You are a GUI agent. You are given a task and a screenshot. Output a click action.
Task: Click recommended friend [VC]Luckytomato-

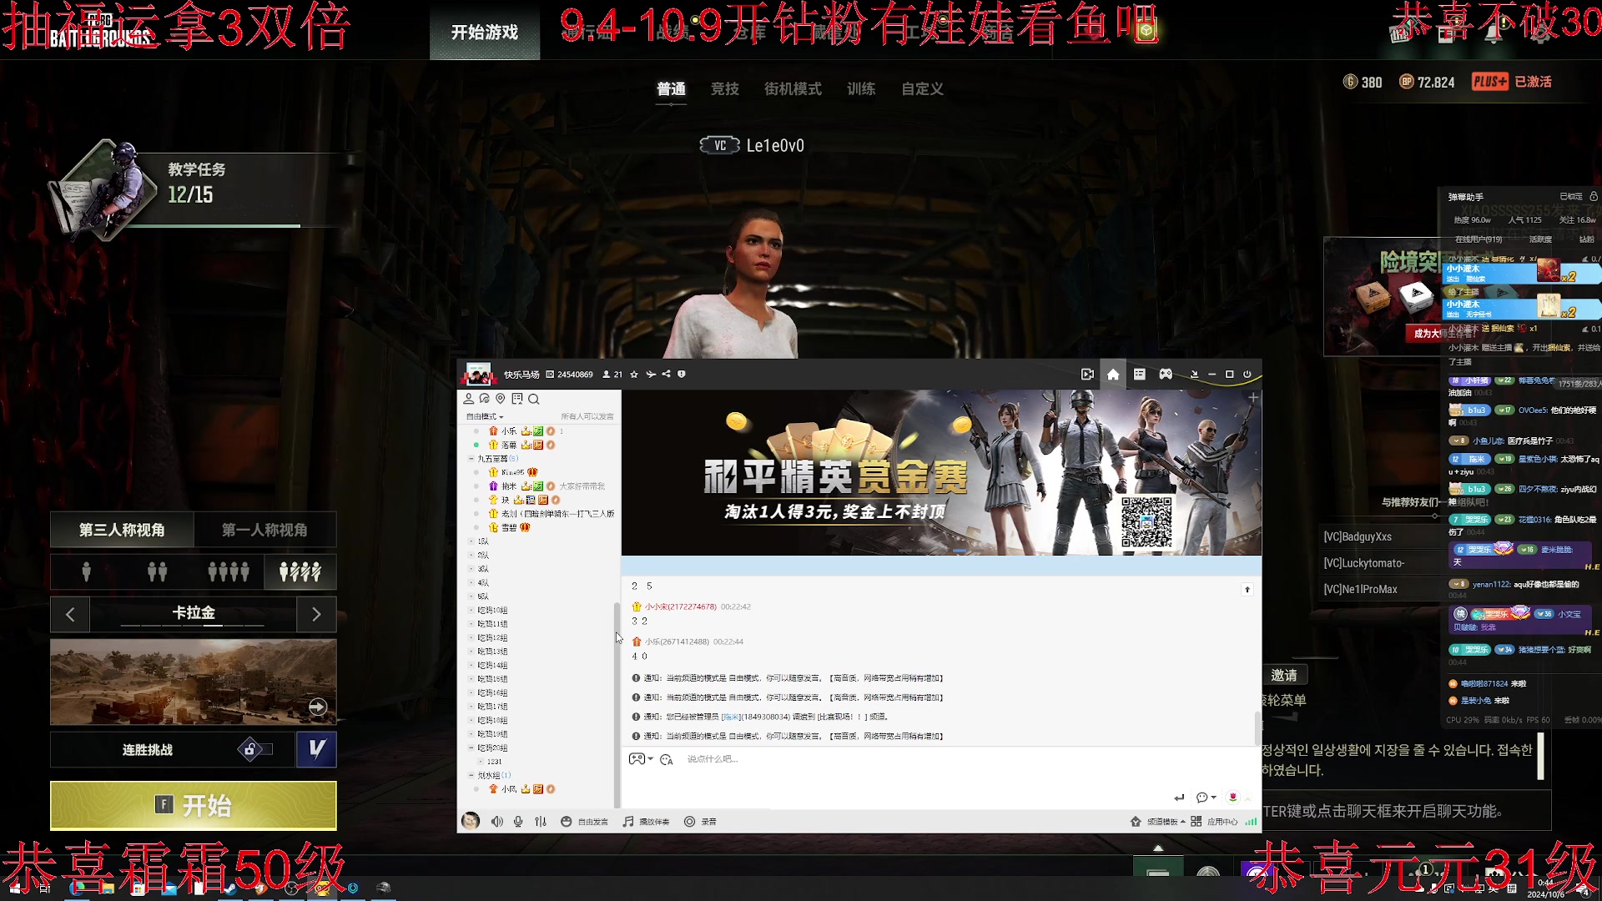pyautogui.click(x=1363, y=563)
